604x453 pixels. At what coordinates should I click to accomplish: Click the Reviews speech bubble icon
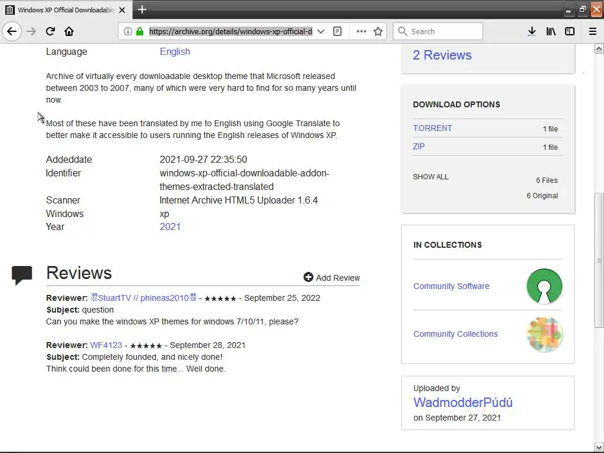(22, 275)
